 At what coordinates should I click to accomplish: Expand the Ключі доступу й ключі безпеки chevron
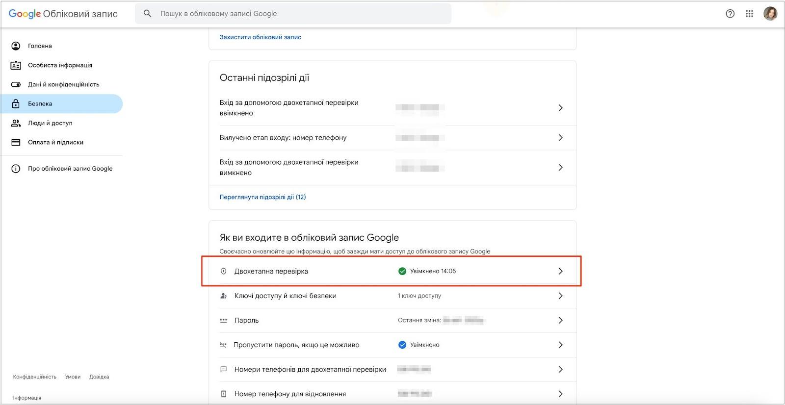[560, 296]
